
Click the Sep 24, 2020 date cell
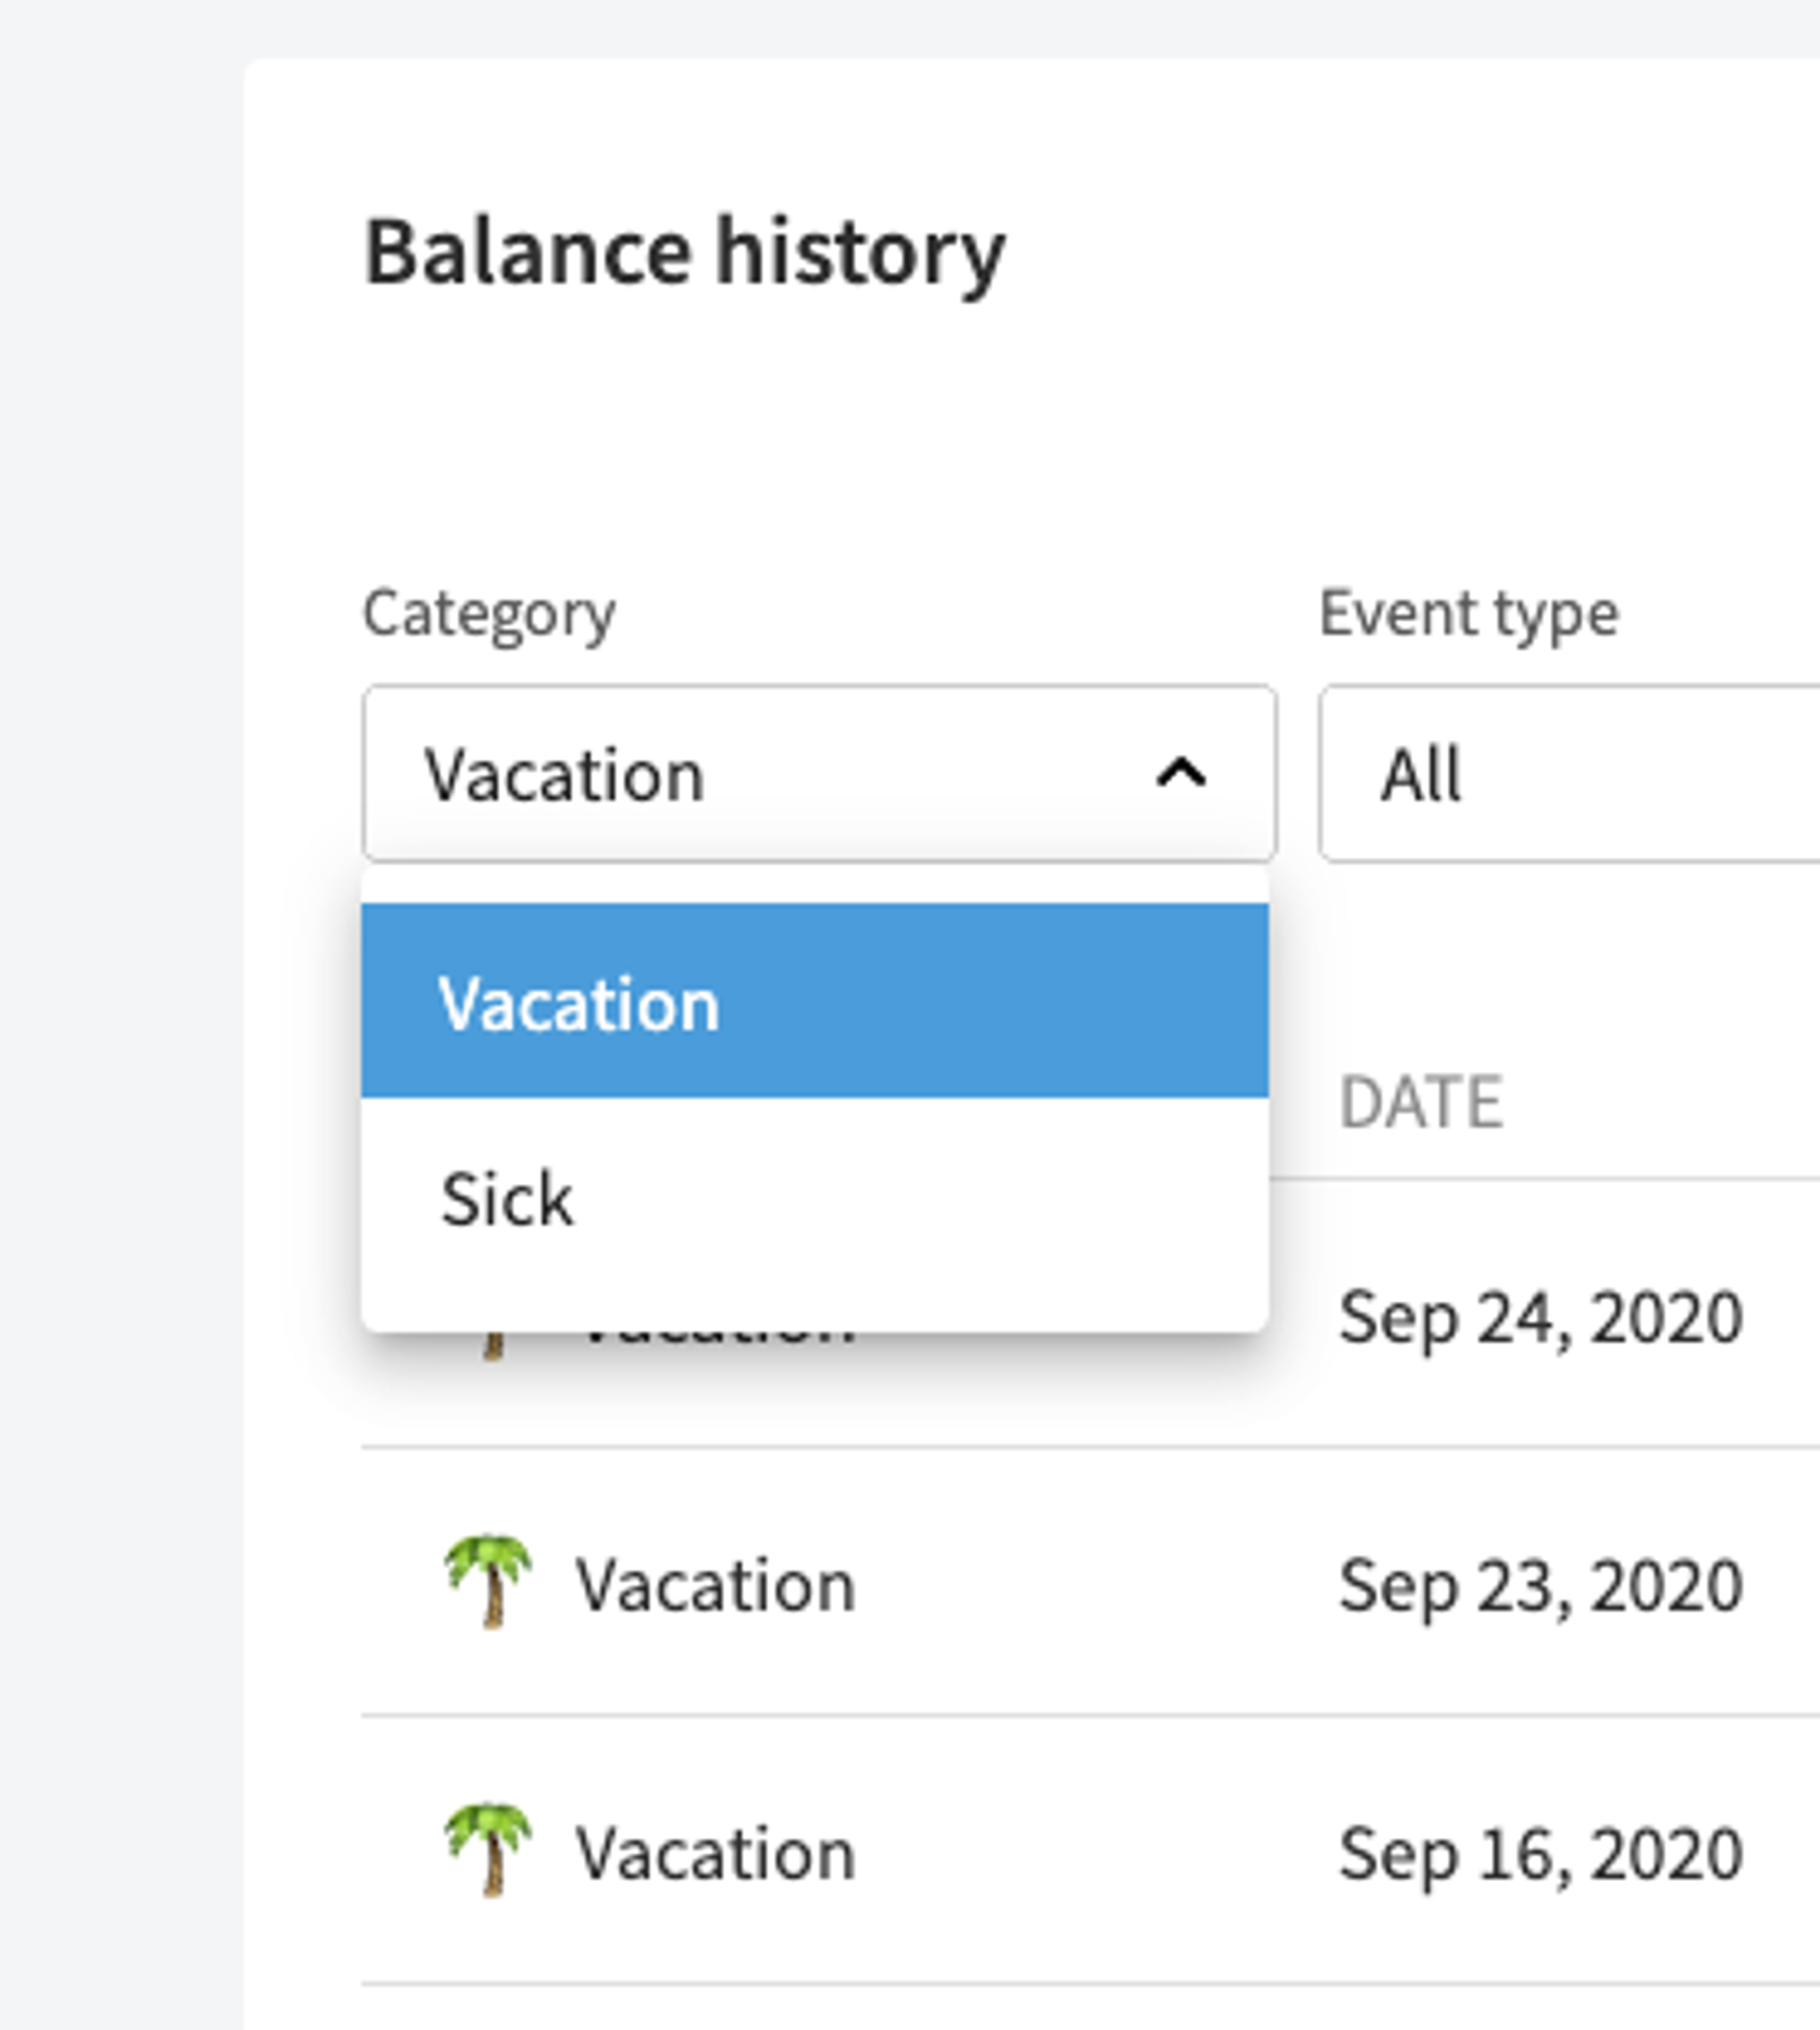(x=1541, y=1317)
